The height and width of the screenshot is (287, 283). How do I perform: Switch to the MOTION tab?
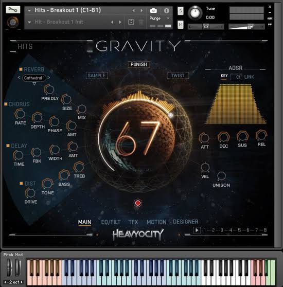pyautogui.click(x=156, y=222)
